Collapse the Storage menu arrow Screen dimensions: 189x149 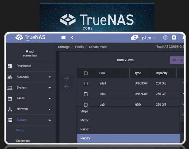[x=49, y=120]
